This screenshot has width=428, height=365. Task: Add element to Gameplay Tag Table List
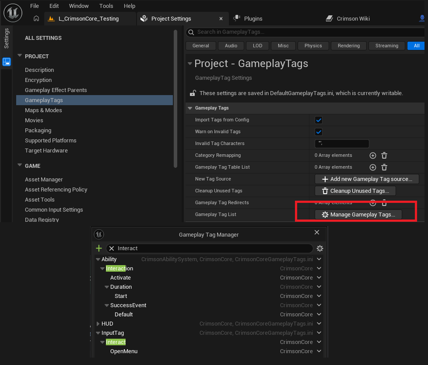tap(372, 167)
